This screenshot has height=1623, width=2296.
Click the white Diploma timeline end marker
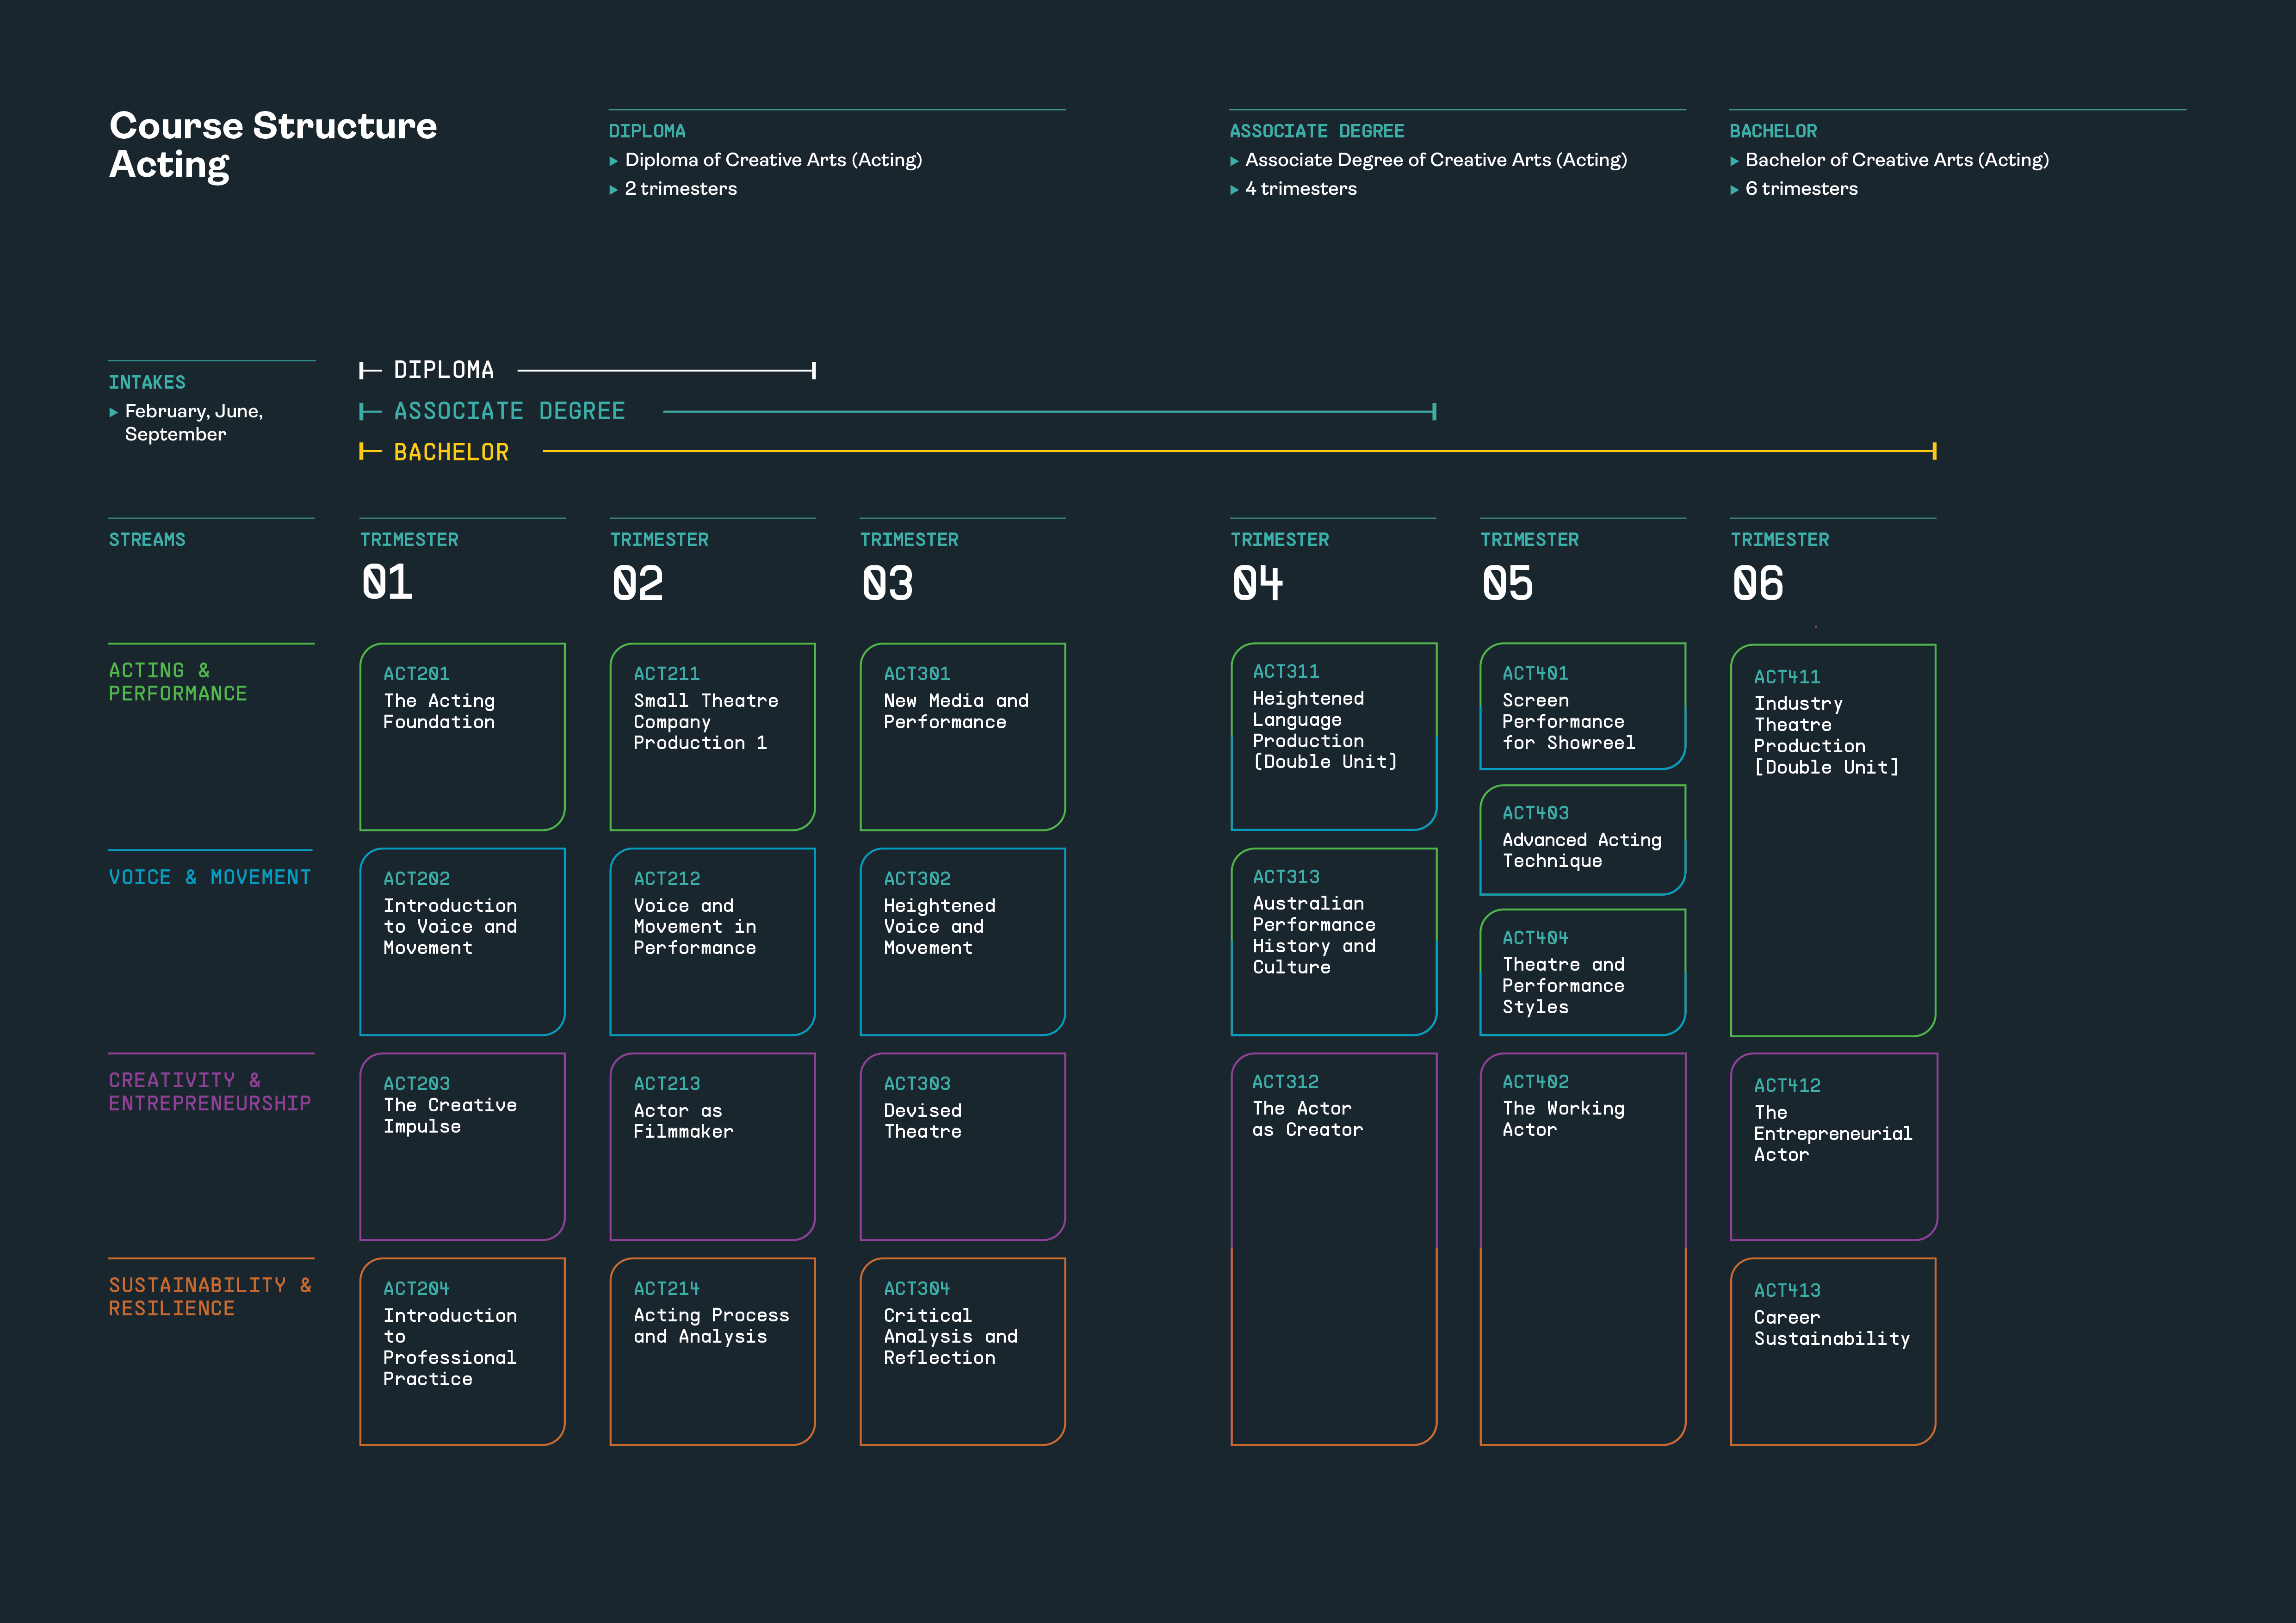tap(814, 371)
